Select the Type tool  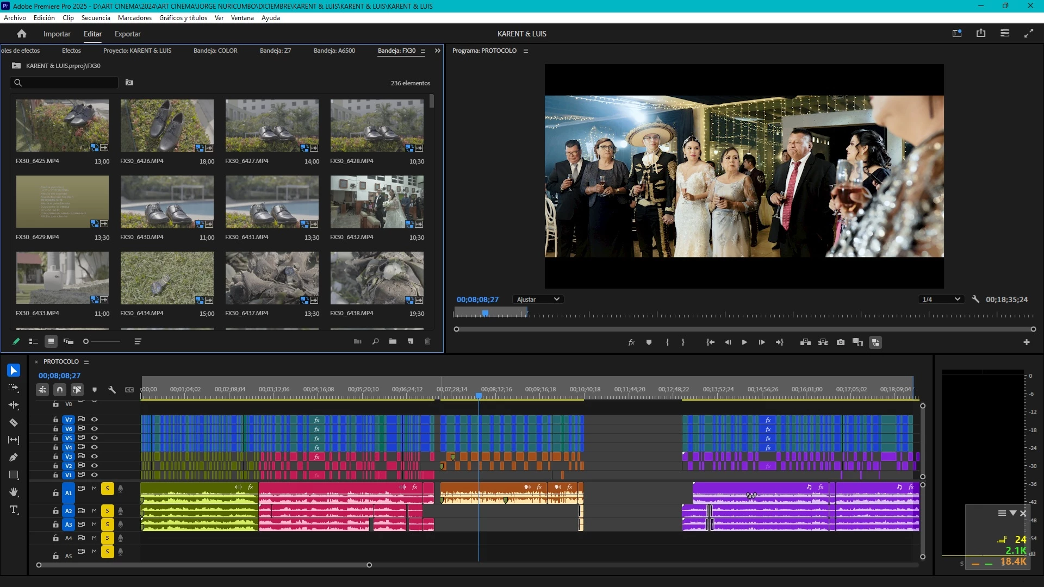coord(14,509)
